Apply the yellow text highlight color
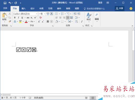Image resolution: width=135 pixels, height=100 pixels. (x=20, y=22)
